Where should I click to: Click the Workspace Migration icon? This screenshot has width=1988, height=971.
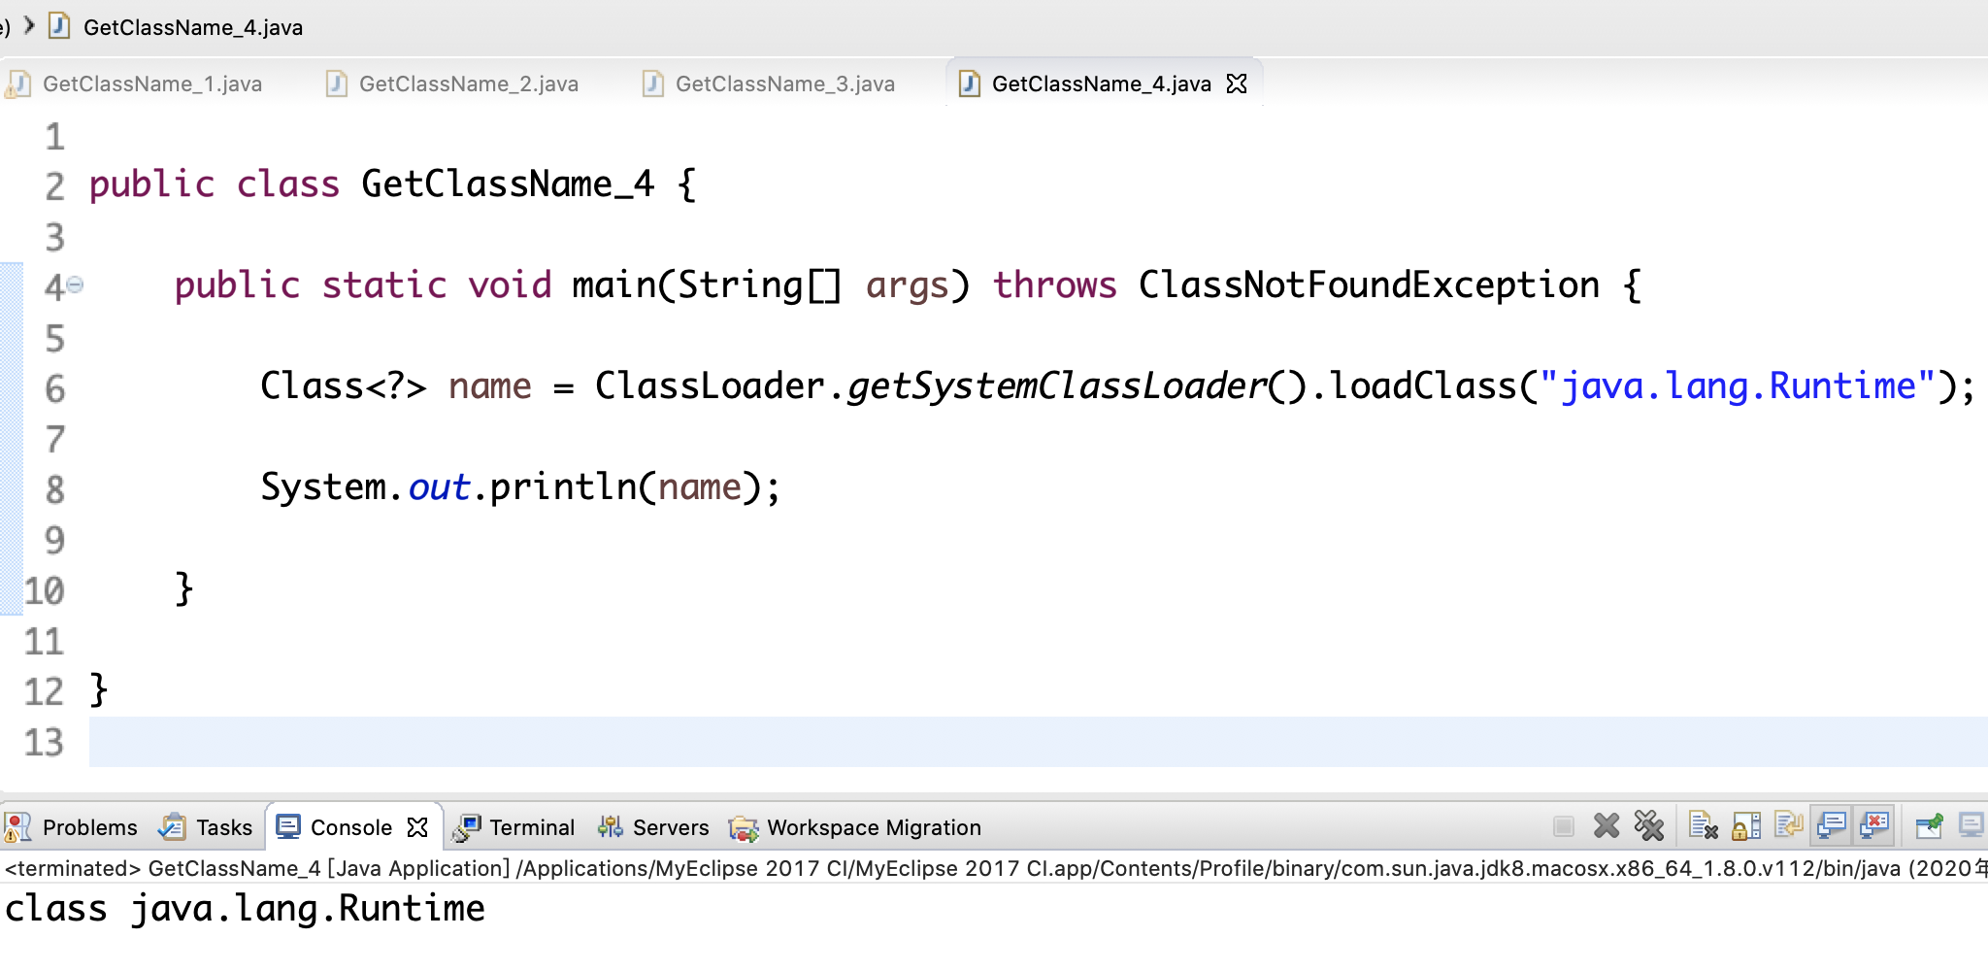[744, 828]
